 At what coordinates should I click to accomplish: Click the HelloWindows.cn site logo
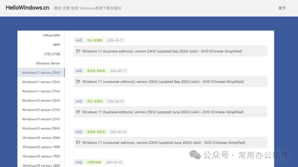(27, 8)
